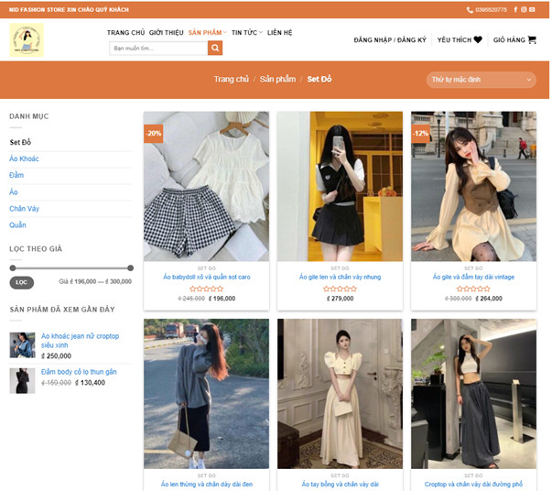Click the search magnifier button

[215, 49]
